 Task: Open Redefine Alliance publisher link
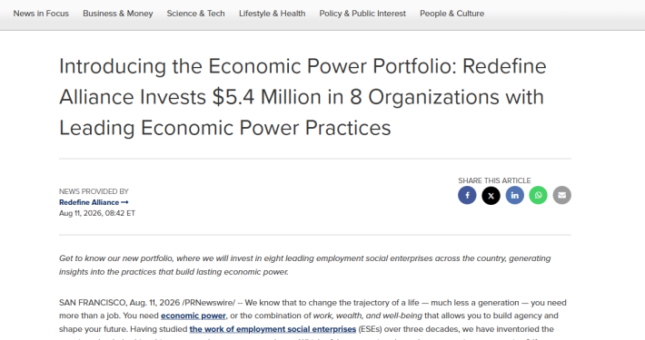89,202
